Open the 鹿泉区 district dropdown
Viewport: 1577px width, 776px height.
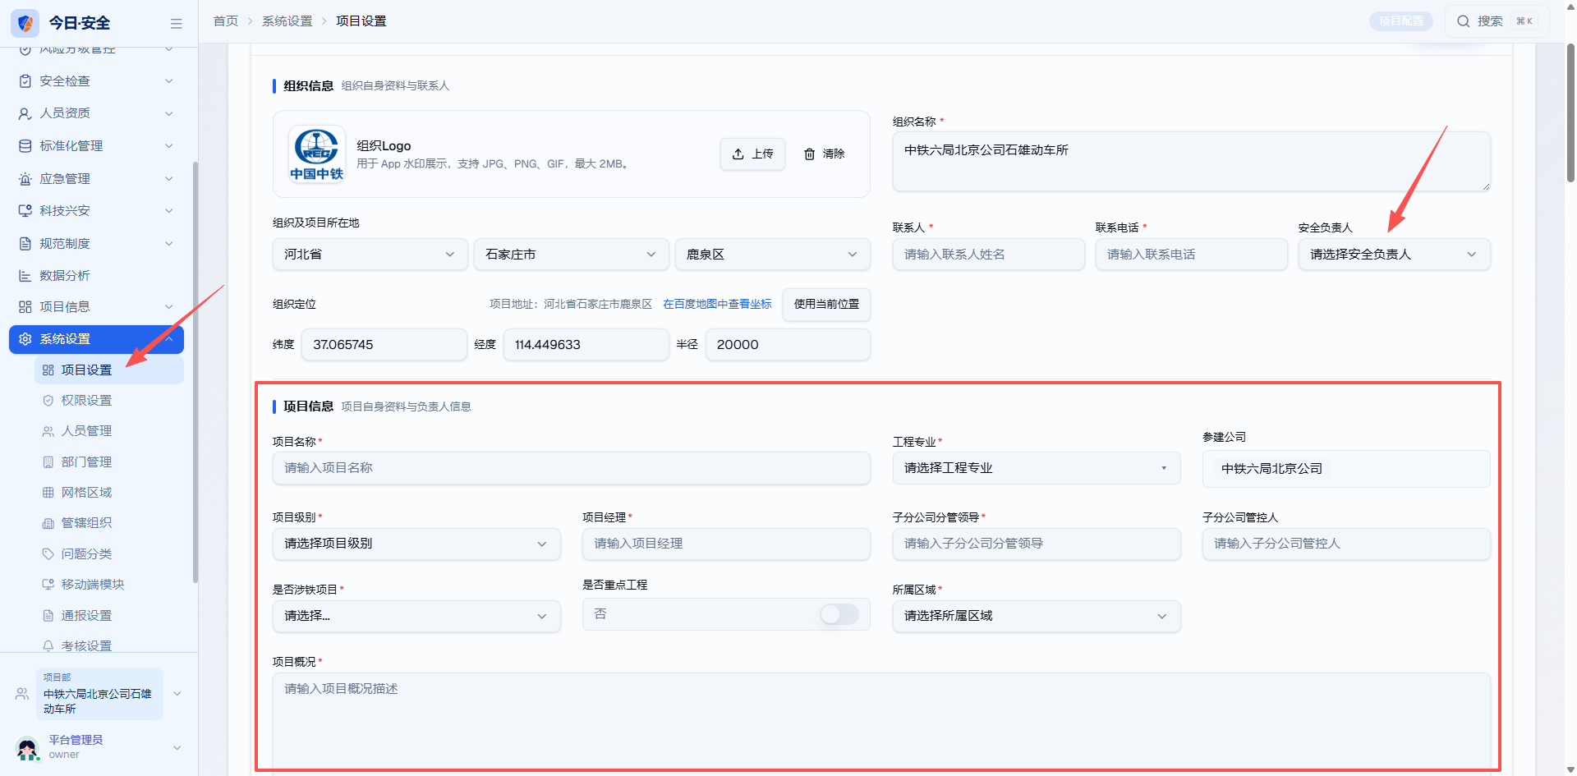coord(772,255)
